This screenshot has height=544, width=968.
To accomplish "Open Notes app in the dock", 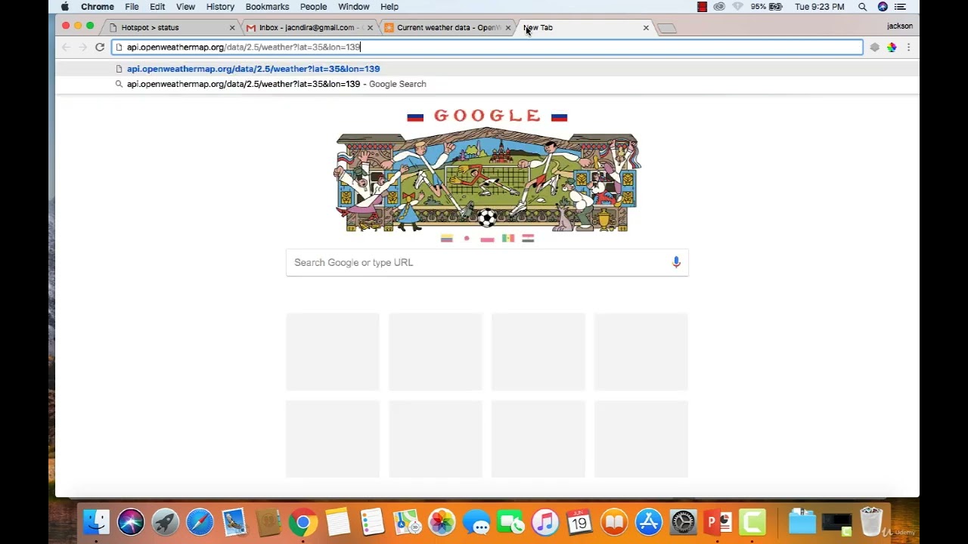I will [x=337, y=522].
